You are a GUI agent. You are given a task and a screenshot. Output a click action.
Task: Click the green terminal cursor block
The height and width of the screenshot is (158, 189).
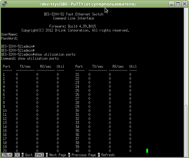click(x=147, y=151)
